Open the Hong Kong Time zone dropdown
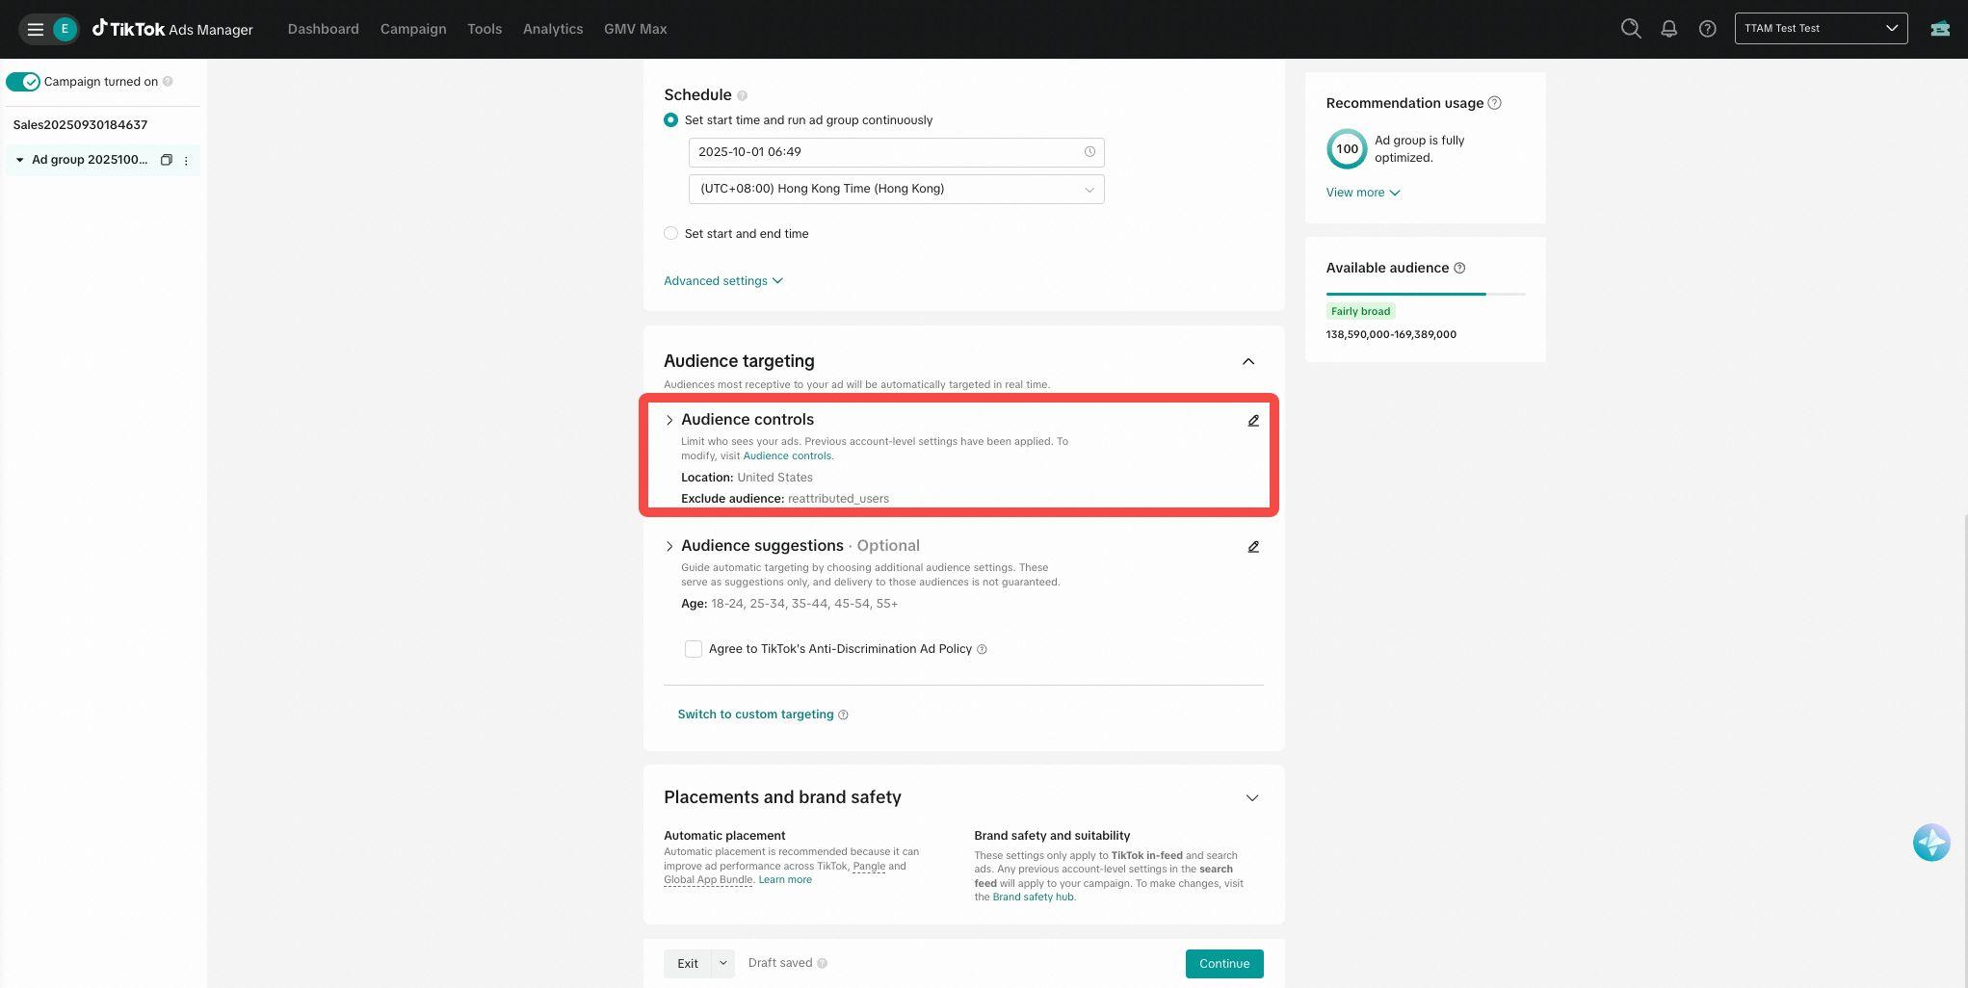 point(896,189)
